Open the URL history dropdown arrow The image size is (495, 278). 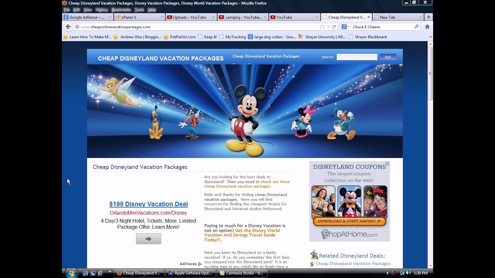pyautogui.click(x=328, y=27)
